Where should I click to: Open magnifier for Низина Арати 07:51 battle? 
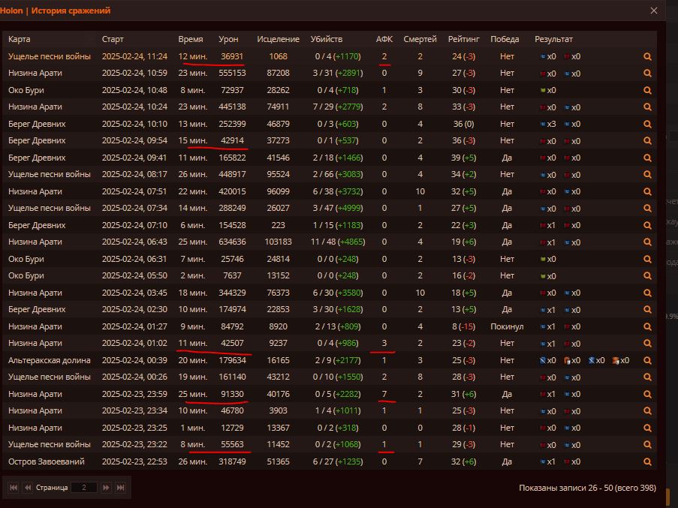pos(647,191)
